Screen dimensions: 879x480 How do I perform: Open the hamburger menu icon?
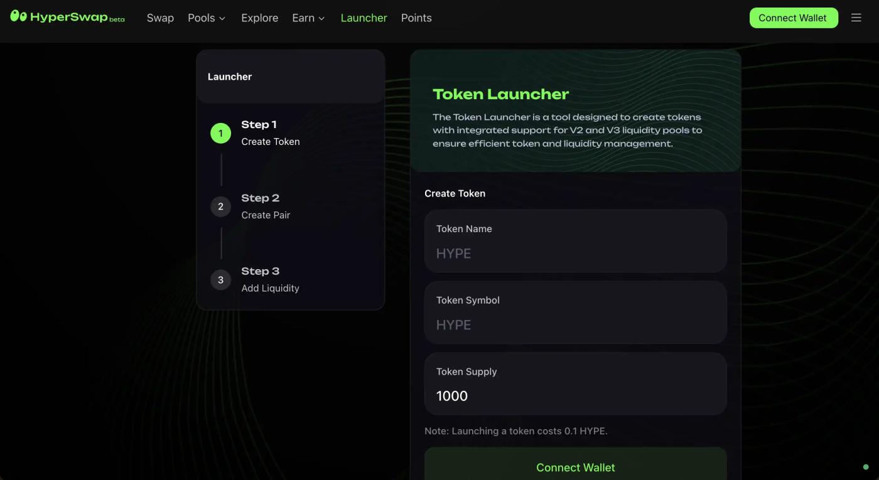pyautogui.click(x=856, y=18)
